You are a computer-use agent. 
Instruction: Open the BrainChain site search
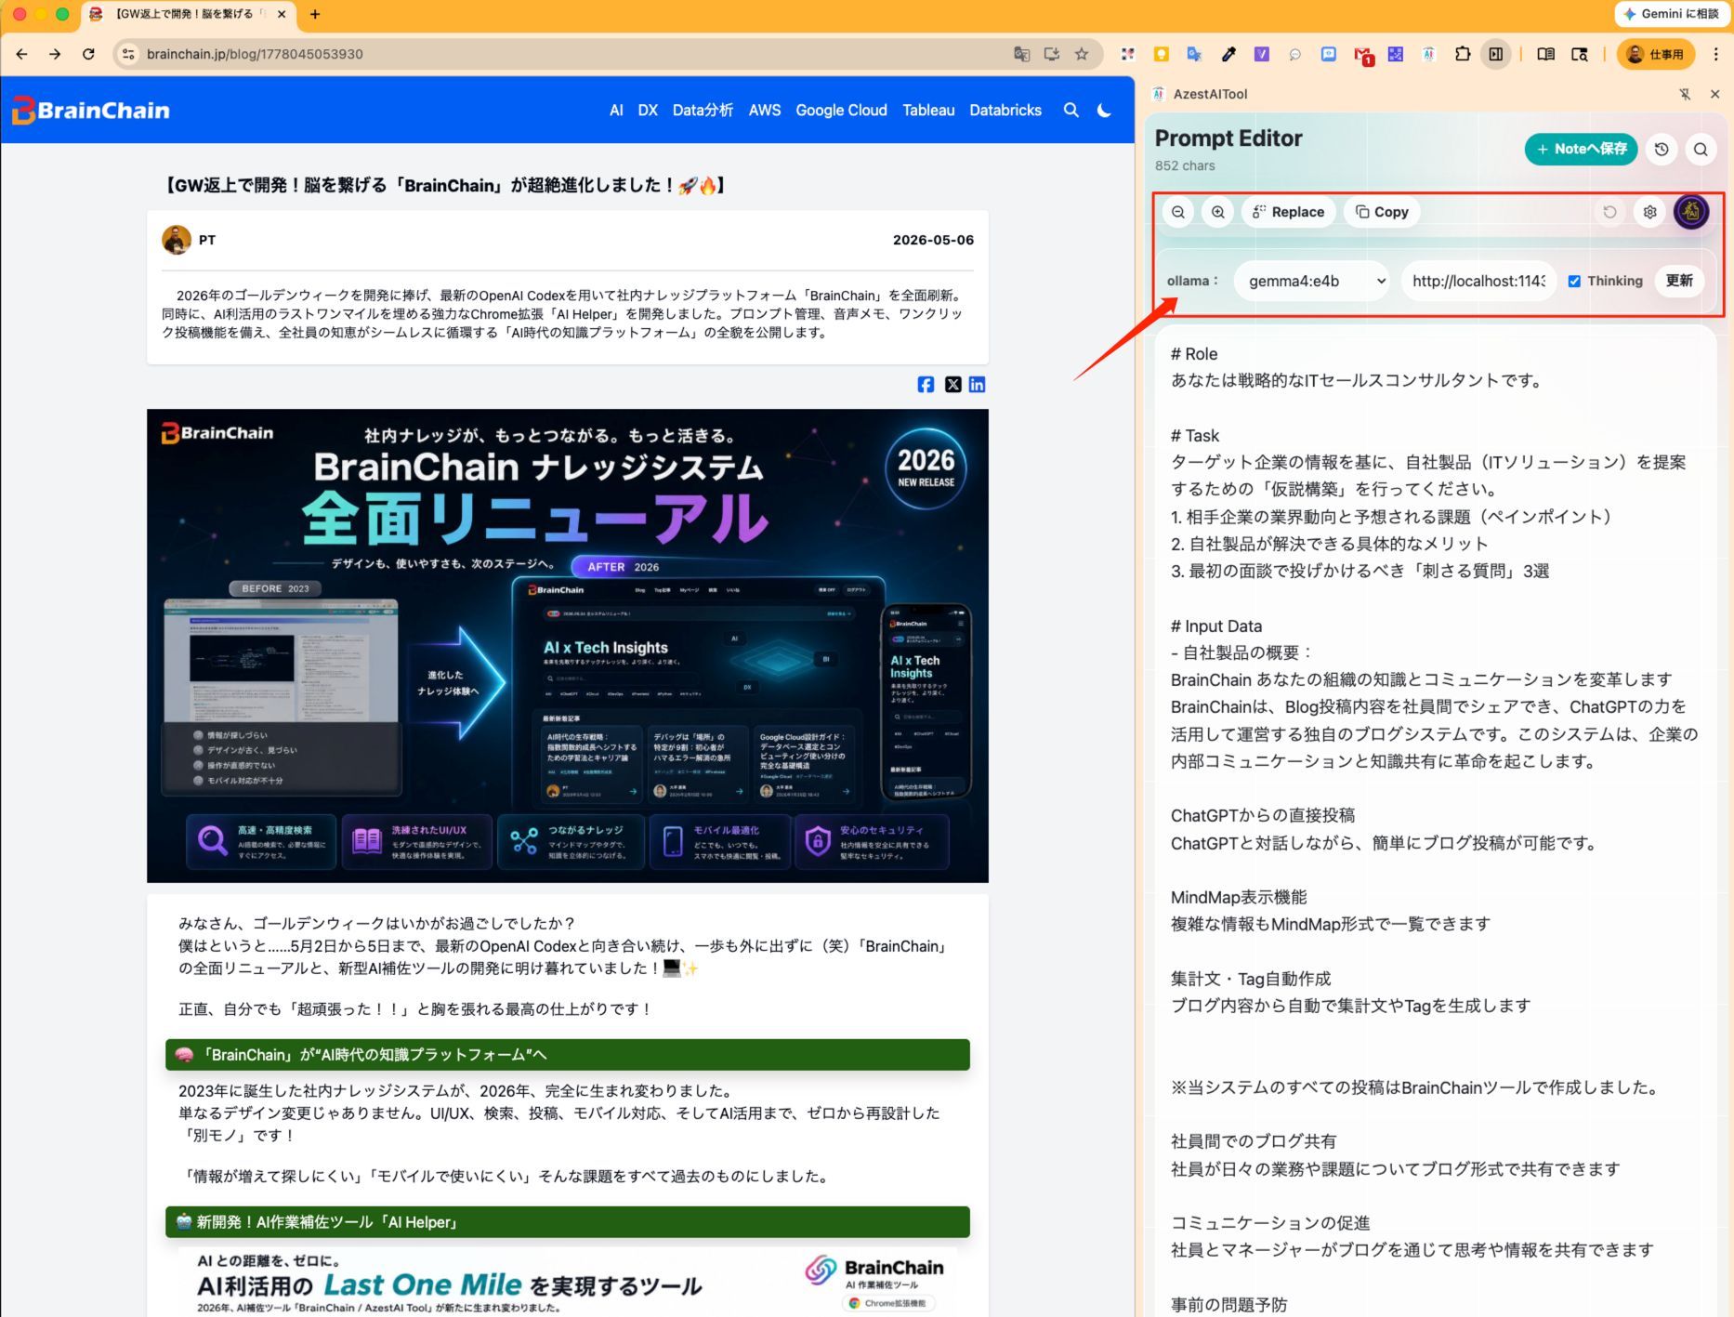click(x=1071, y=110)
